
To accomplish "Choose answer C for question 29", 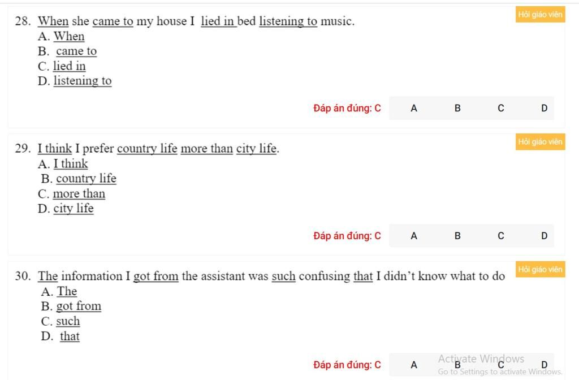I will tap(501, 236).
